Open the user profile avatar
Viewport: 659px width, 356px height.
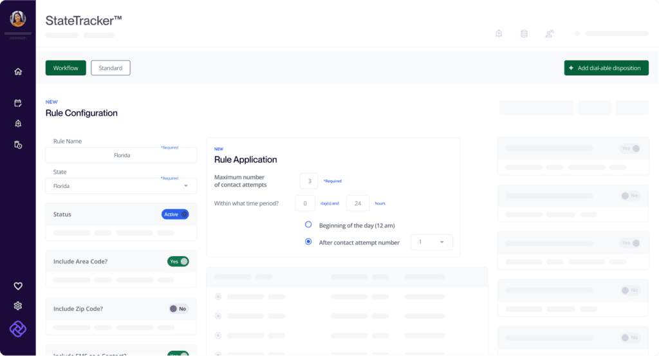[17, 19]
